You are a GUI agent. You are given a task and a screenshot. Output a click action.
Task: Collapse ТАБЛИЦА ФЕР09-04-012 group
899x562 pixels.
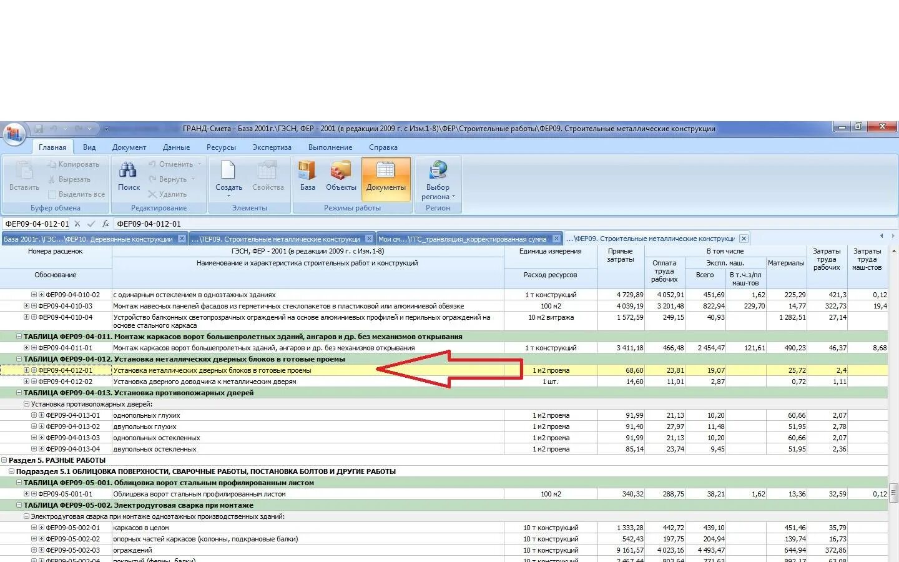click(x=19, y=359)
